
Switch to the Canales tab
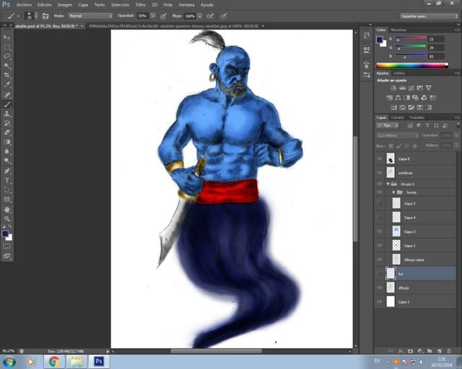[398, 117]
